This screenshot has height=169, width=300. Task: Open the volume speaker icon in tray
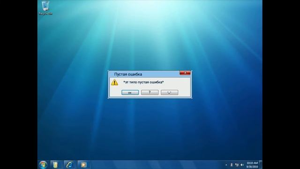coord(242,165)
